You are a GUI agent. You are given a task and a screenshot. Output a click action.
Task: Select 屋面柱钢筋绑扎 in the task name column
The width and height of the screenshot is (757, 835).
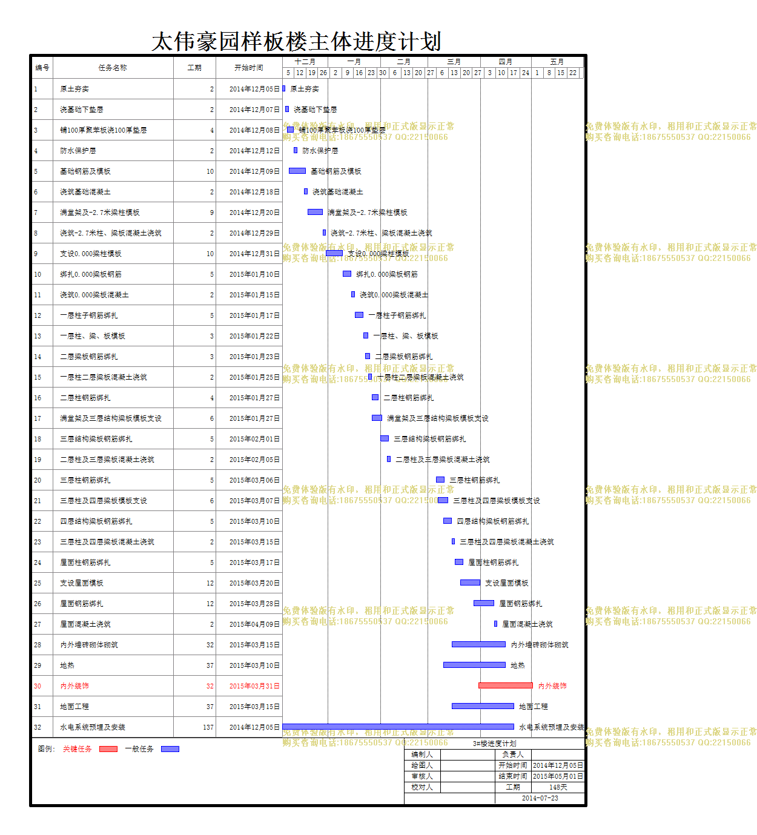point(85,563)
